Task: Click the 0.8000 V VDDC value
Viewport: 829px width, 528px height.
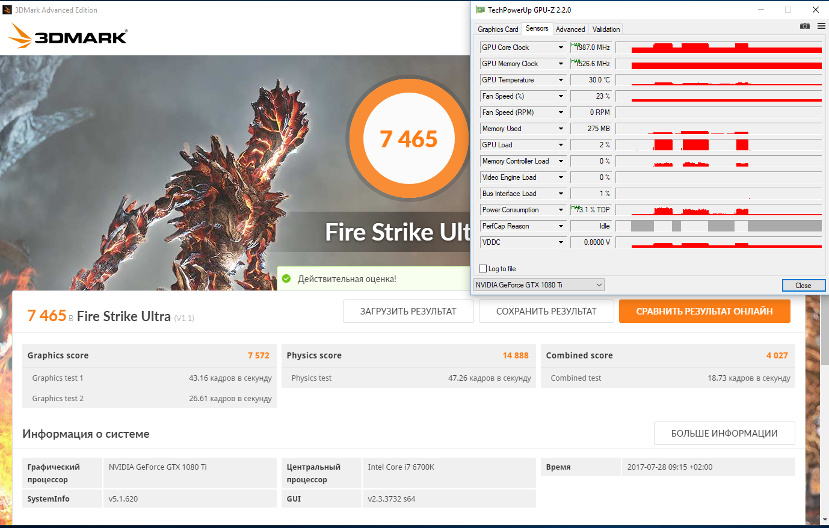Action: [591, 242]
